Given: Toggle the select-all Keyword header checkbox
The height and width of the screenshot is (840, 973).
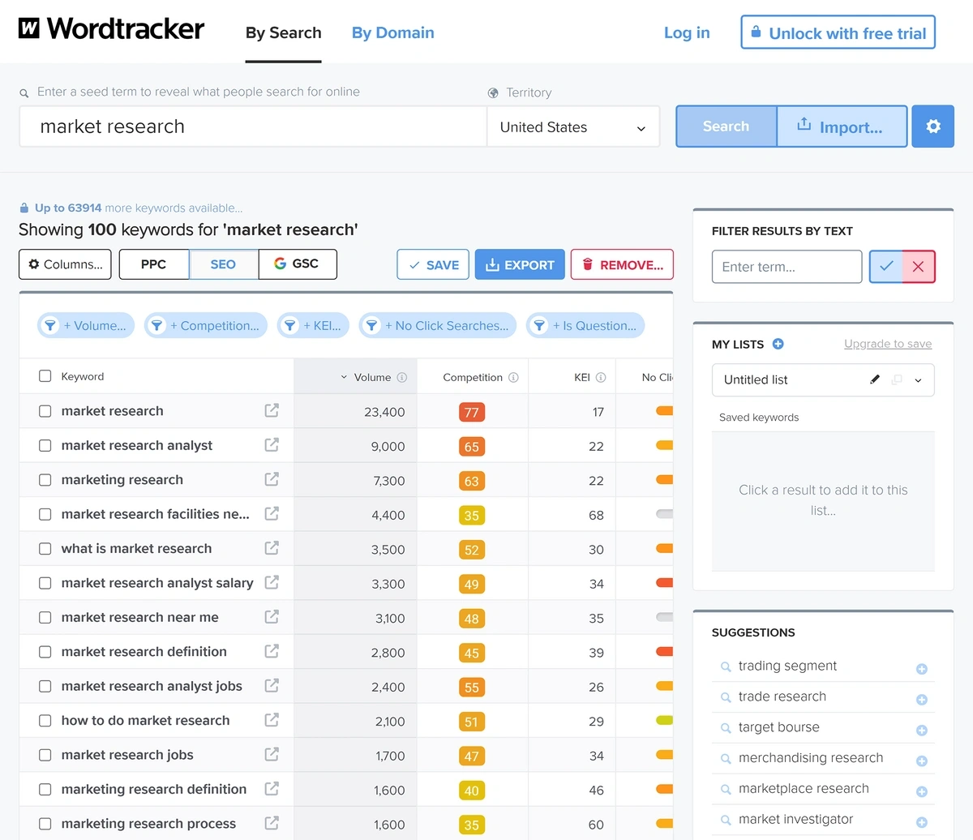Looking at the screenshot, I should pos(45,376).
